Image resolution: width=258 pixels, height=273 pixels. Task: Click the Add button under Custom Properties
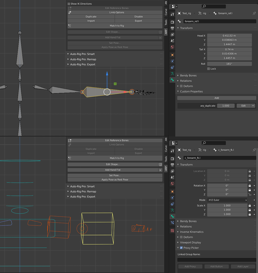pos(217,98)
